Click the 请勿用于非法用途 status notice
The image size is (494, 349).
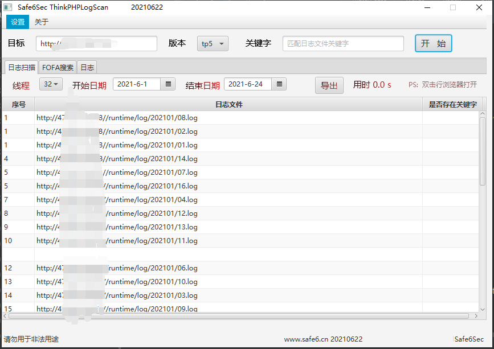coord(31,339)
